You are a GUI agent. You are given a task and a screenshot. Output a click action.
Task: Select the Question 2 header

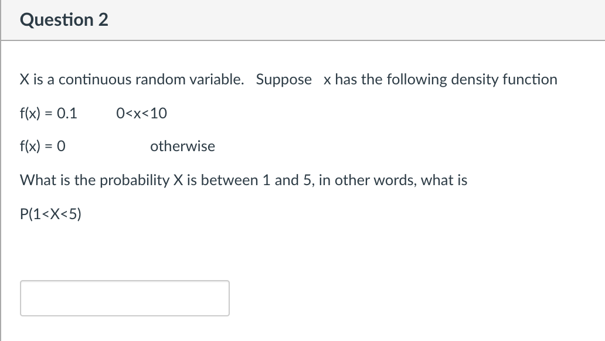point(64,19)
